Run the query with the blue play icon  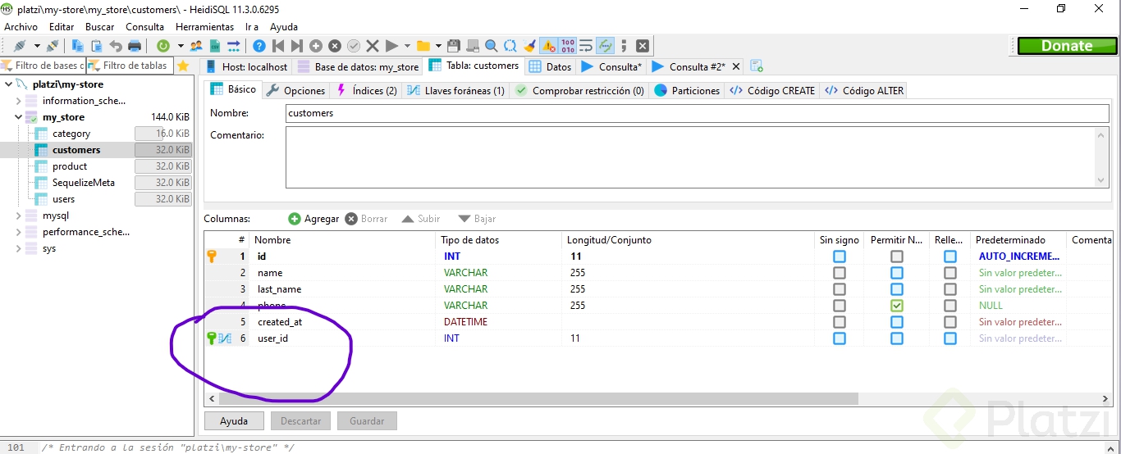point(391,46)
